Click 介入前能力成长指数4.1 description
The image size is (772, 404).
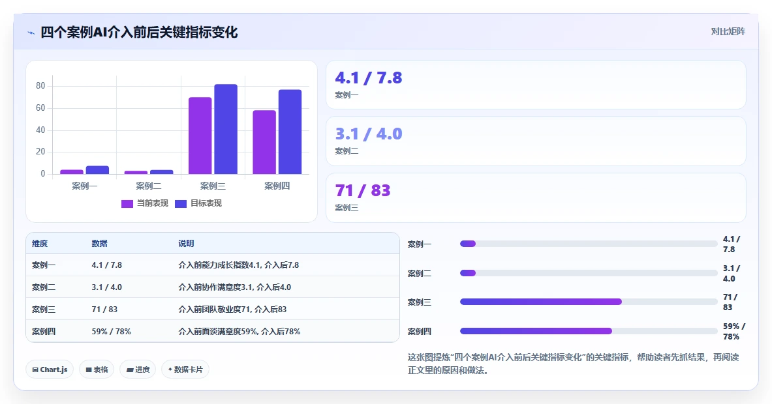coord(239,265)
